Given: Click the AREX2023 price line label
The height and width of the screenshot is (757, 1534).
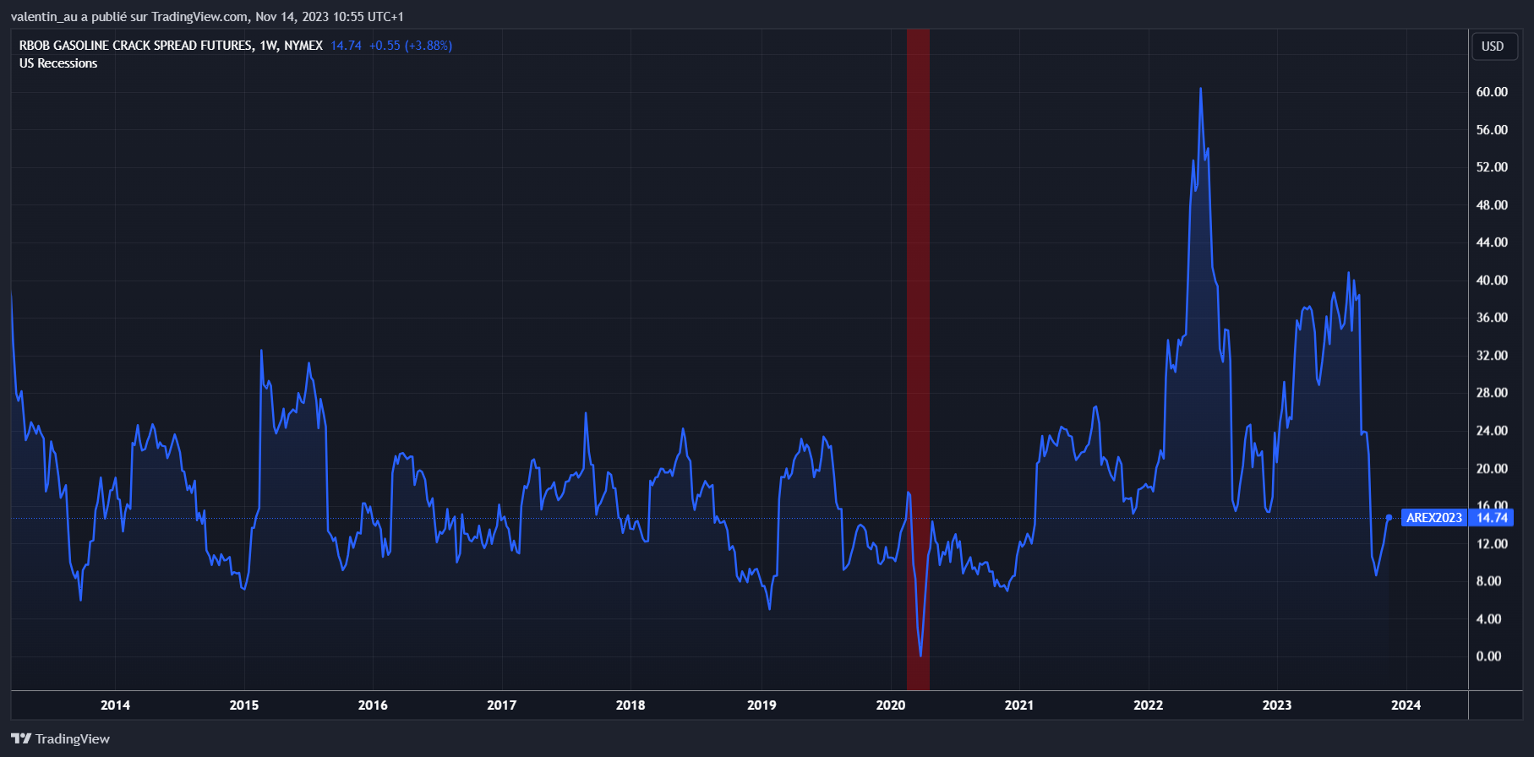Looking at the screenshot, I should 1433,518.
